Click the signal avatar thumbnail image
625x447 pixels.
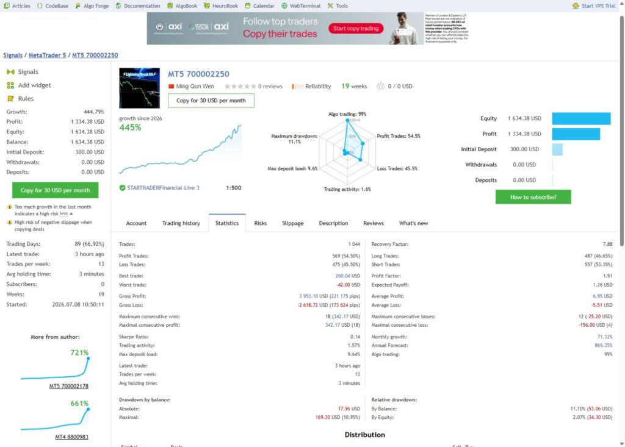tap(140, 88)
